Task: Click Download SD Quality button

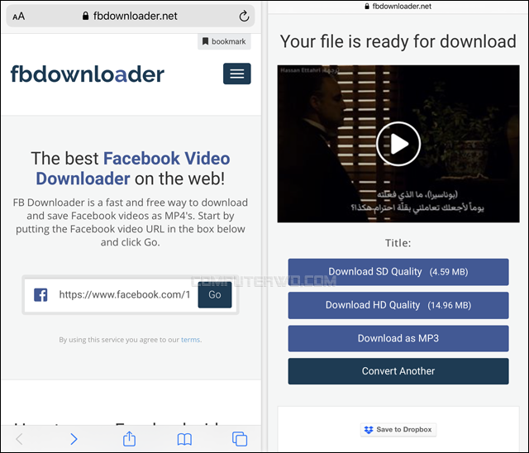Action: (398, 272)
